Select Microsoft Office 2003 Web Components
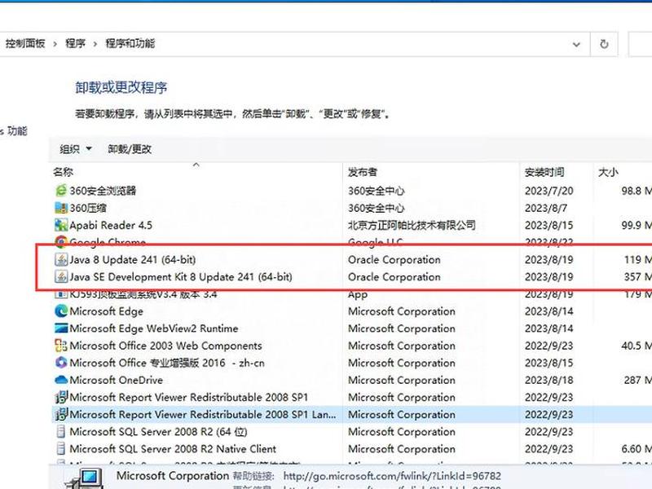 352,346
